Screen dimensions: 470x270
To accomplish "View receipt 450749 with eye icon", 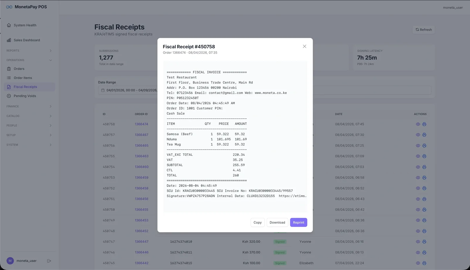I will click(x=418, y=220).
